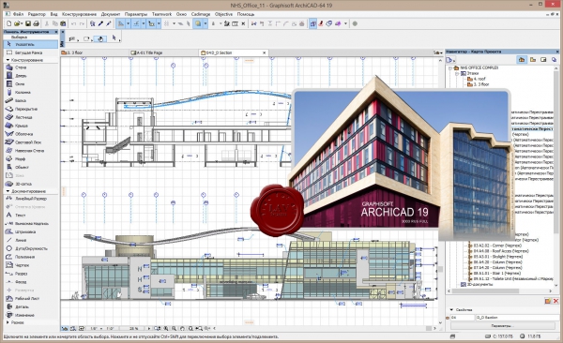This screenshot has height=343, width=563.
Task: Activate the Slab (Перекрытие) tool
Action: 30,109
